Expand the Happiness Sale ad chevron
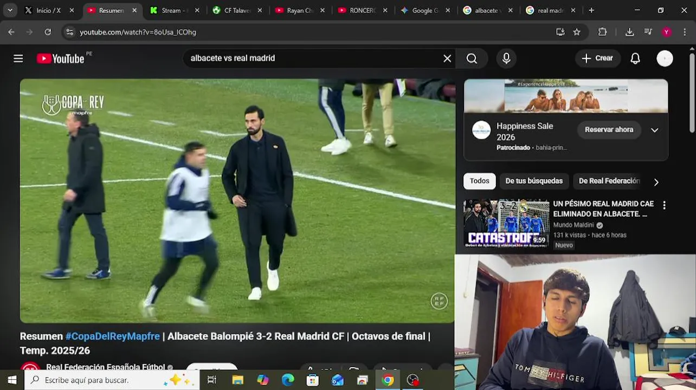The image size is (696, 390). (654, 130)
